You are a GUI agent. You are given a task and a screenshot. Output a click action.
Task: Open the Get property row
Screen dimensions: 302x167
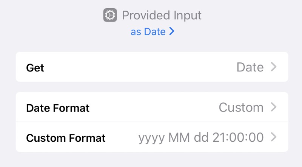pyautogui.click(x=152, y=67)
